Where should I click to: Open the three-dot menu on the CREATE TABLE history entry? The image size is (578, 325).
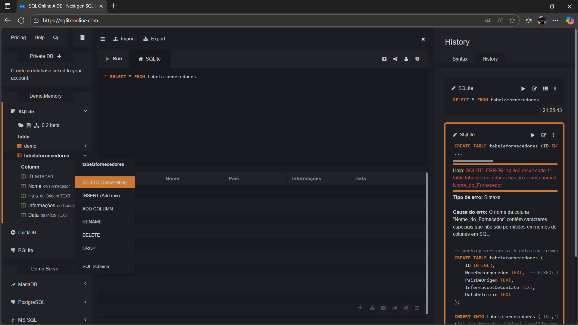(x=553, y=135)
